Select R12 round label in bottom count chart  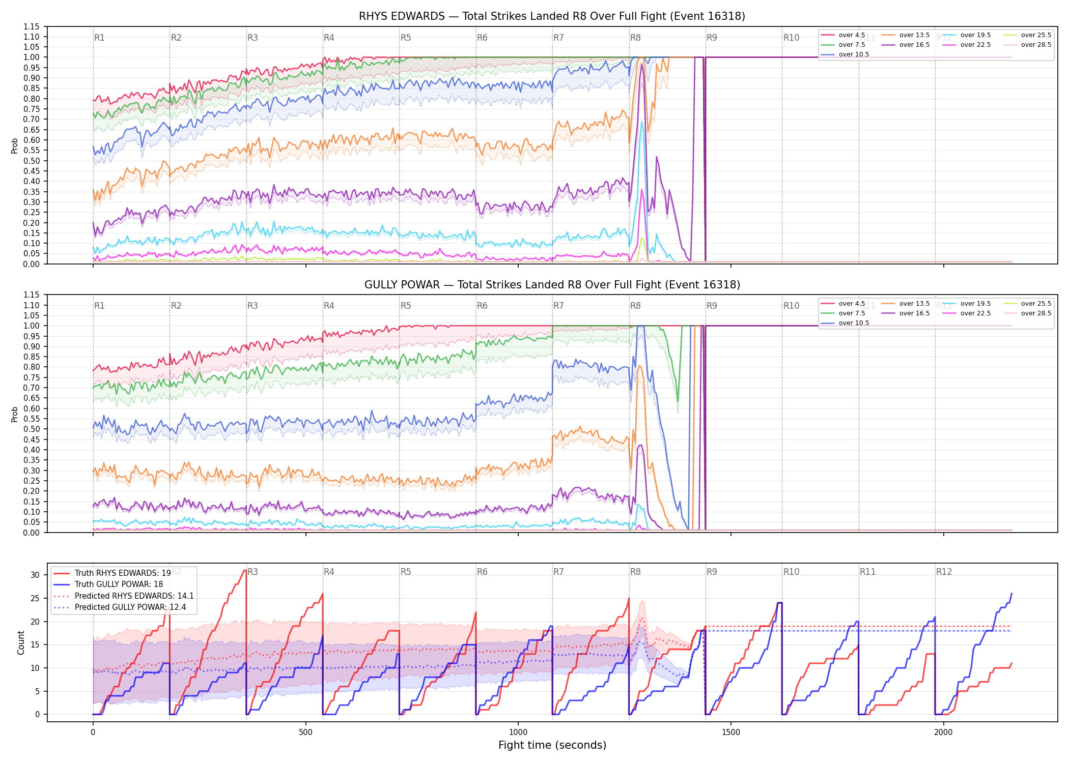944,572
